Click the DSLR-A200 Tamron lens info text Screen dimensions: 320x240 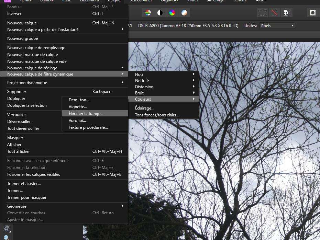point(188,26)
